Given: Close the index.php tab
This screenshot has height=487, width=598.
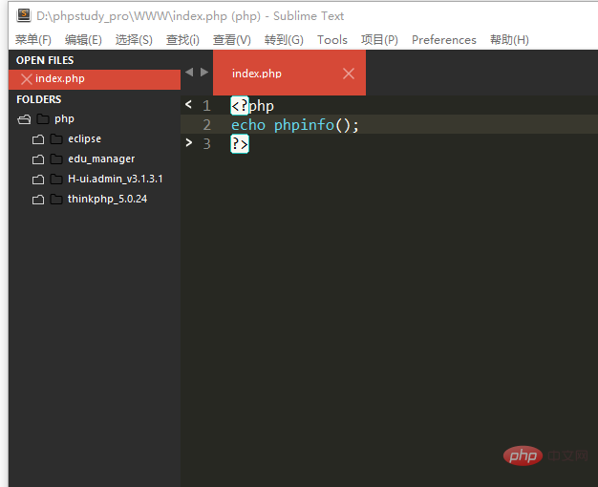Looking at the screenshot, I should pos(349,74).
